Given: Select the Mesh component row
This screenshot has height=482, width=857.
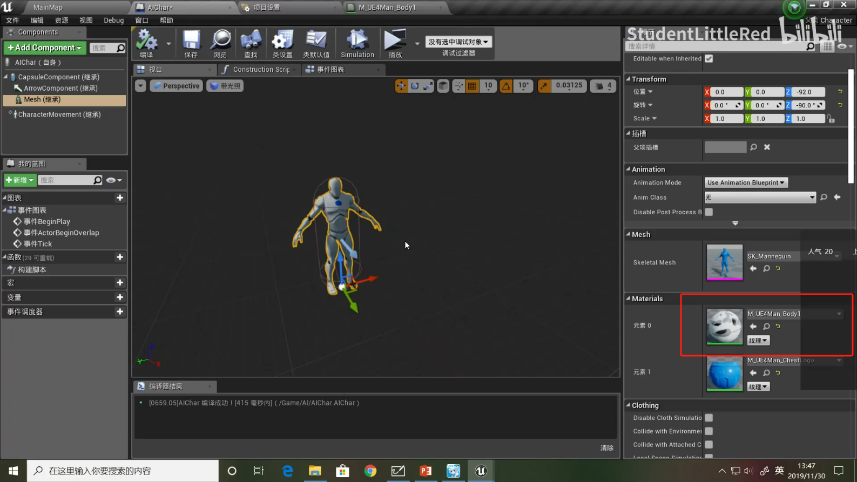Looking at the screenshot, I should 64,100.
